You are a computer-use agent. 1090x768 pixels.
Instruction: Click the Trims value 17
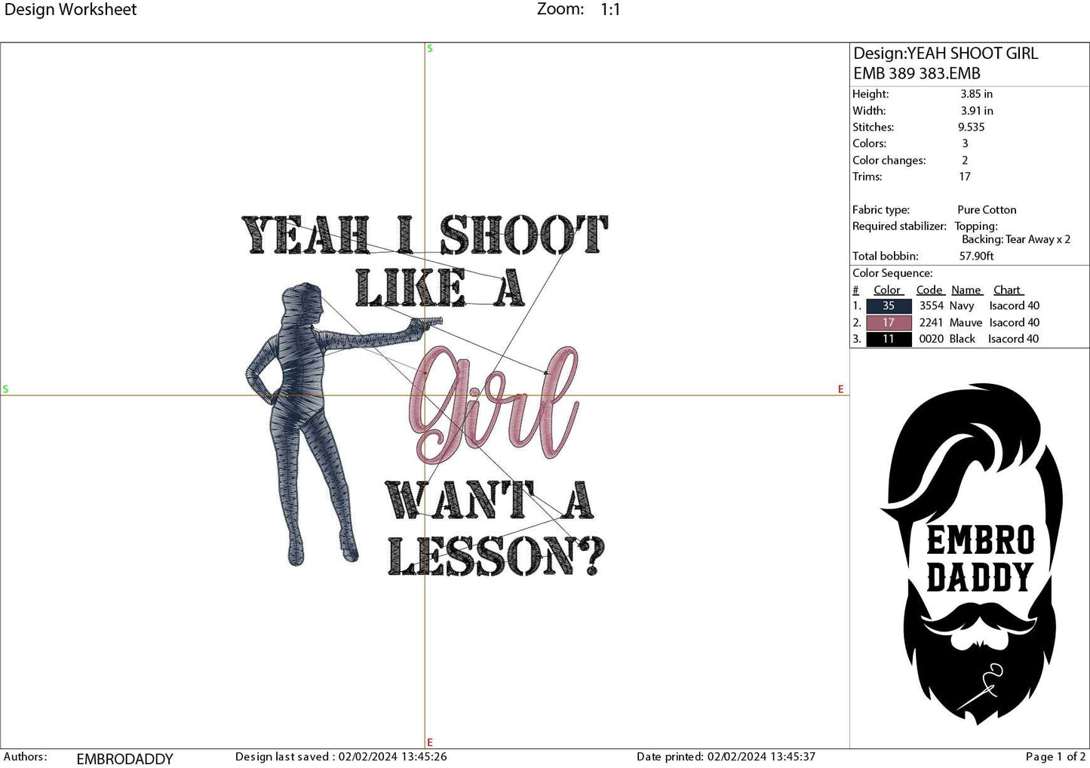click(x=965, y=177)
